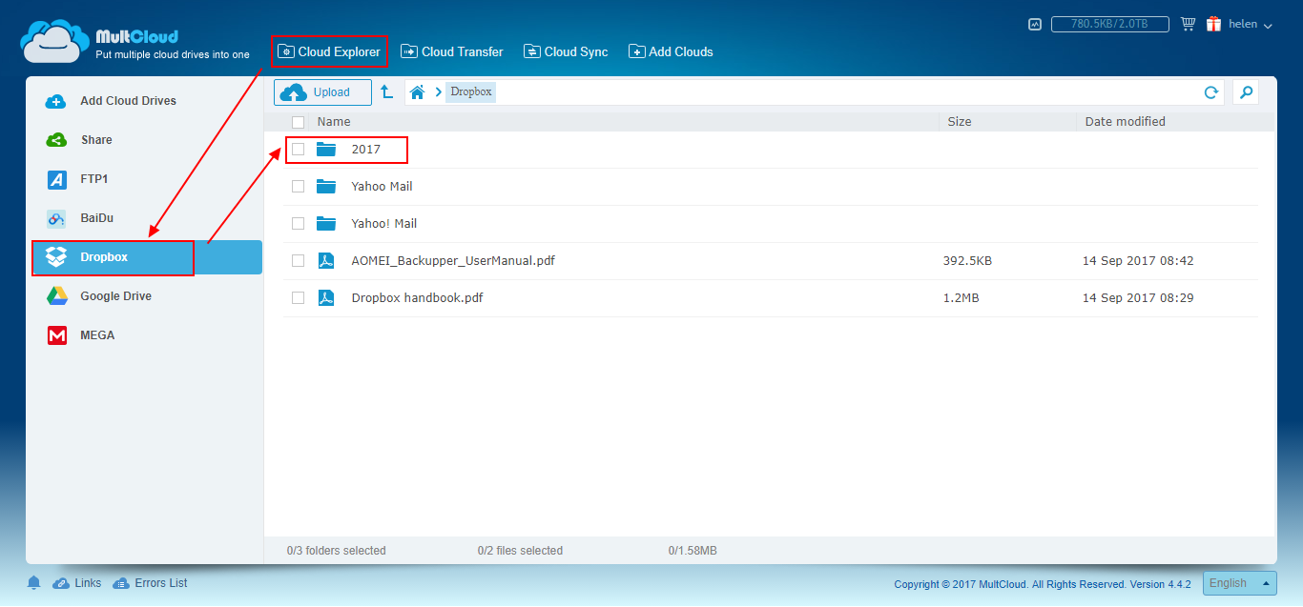The height and width of the screenshot is (607, 1303).
Task: Click the Dropbox breadcrumb path
Action: [x=471, y=92]
